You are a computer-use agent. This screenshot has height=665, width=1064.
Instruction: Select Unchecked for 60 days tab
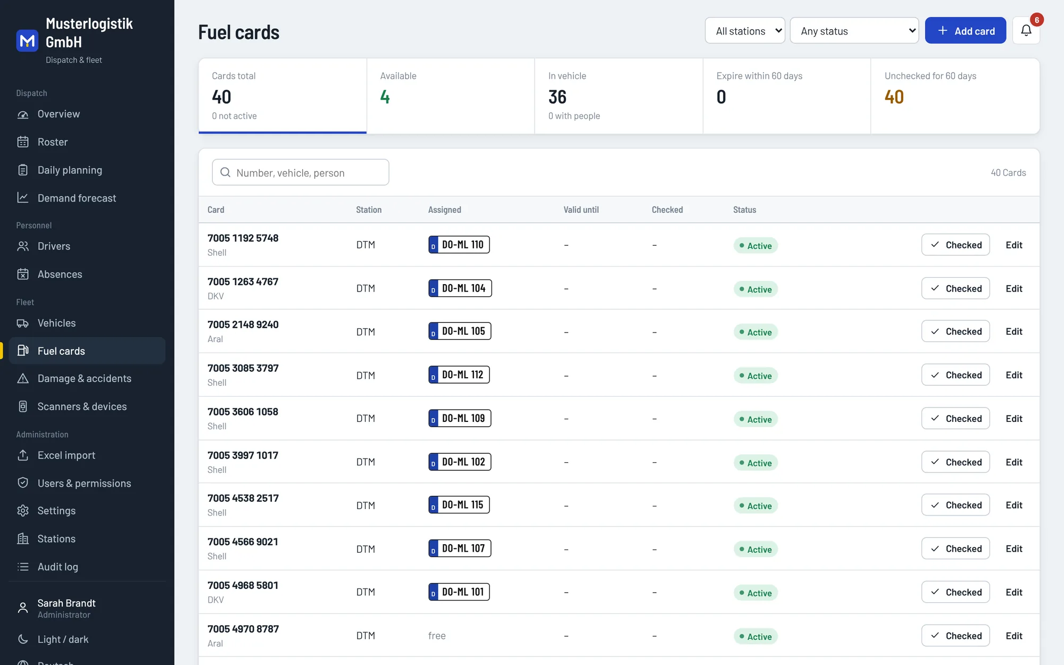(955, 96)
